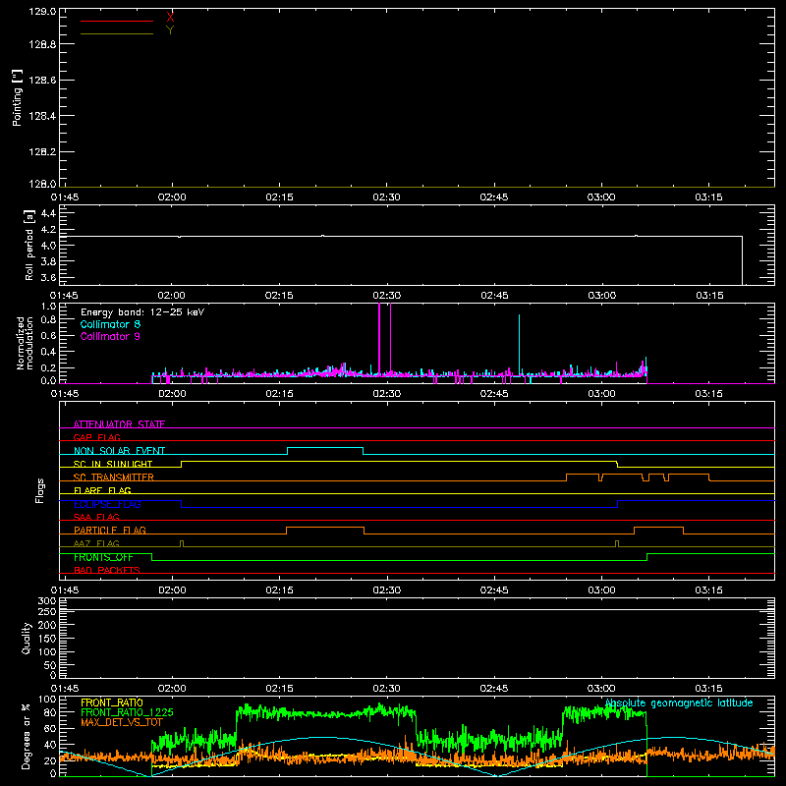Click the Flags axis title
Viewport: 786px width, 786px height.
39,490
